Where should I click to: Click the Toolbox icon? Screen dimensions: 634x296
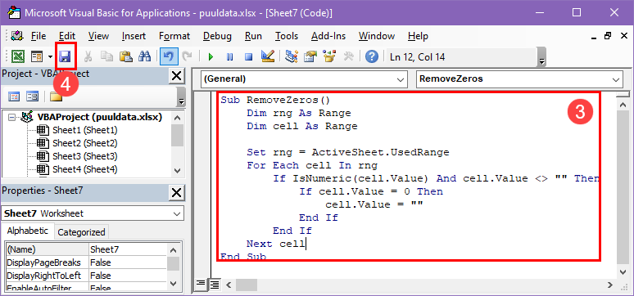[349, 57]
